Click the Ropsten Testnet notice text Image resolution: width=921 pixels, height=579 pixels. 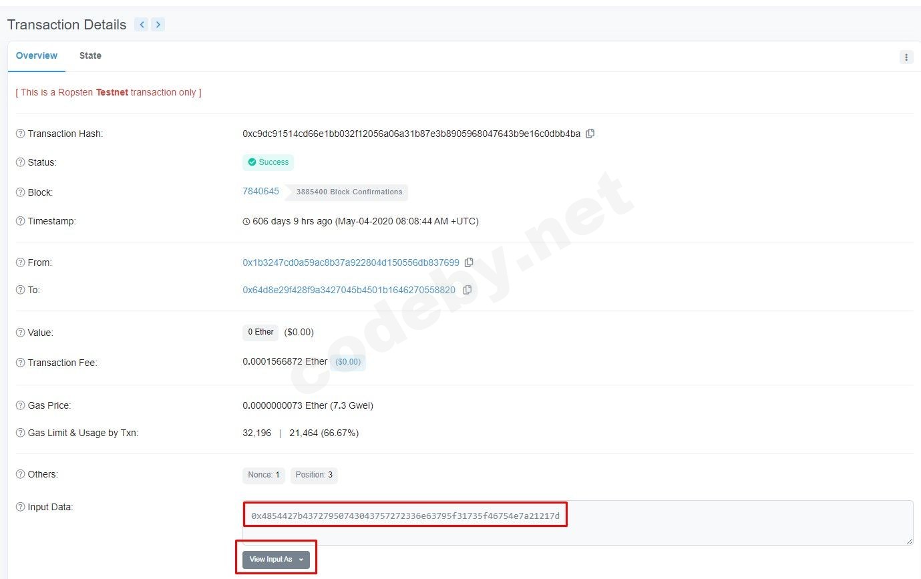[109, 92]
